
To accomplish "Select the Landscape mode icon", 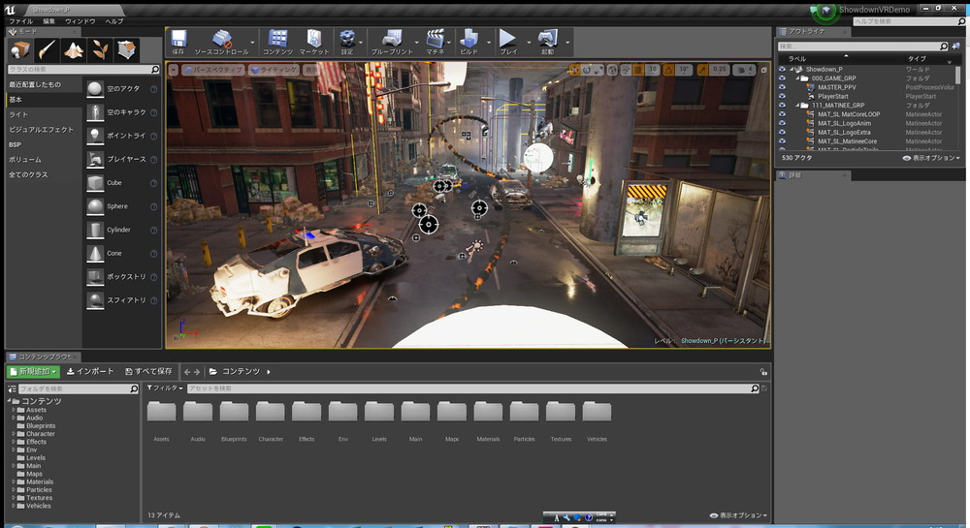I will (x=74, y=49).
